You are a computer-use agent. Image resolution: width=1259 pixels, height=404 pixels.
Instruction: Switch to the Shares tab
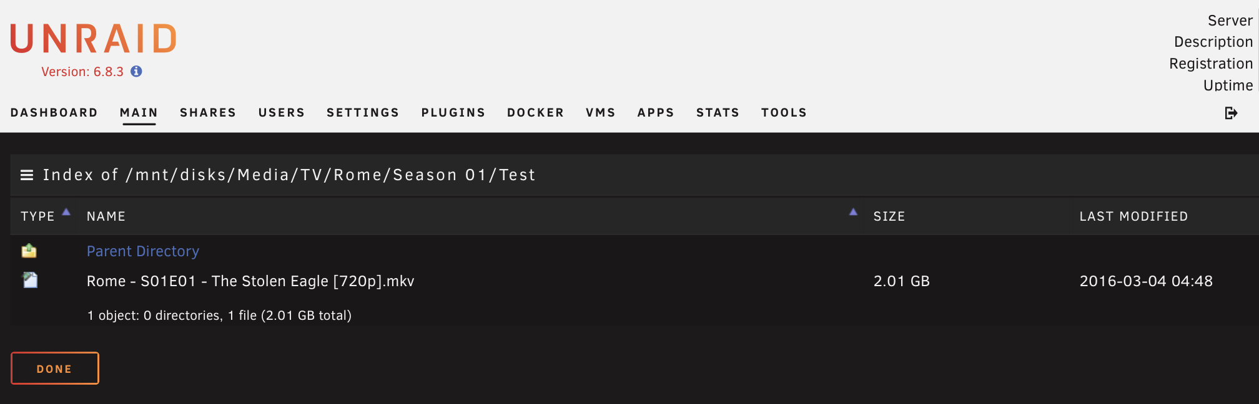click(208, 113)
